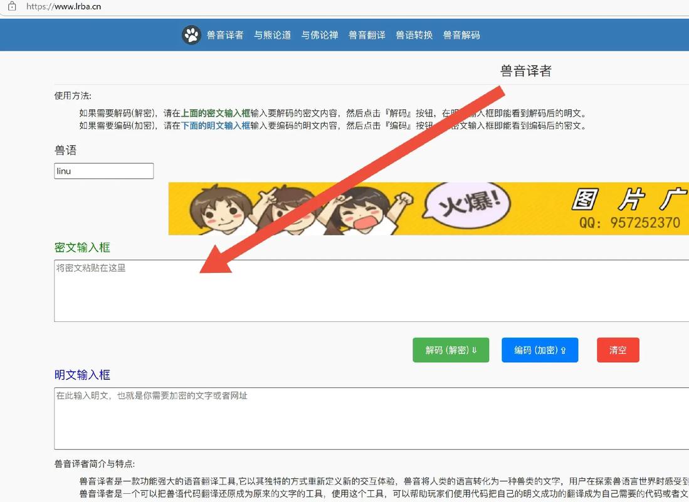This screenshot has height=502, width=689.
Task: Click the 使用方法: label
Action: tap(73, 96)
